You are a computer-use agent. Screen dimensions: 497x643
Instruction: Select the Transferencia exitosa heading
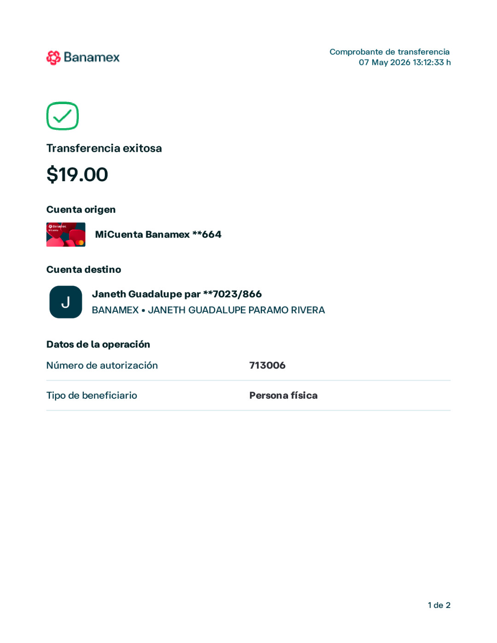(104, 148)
